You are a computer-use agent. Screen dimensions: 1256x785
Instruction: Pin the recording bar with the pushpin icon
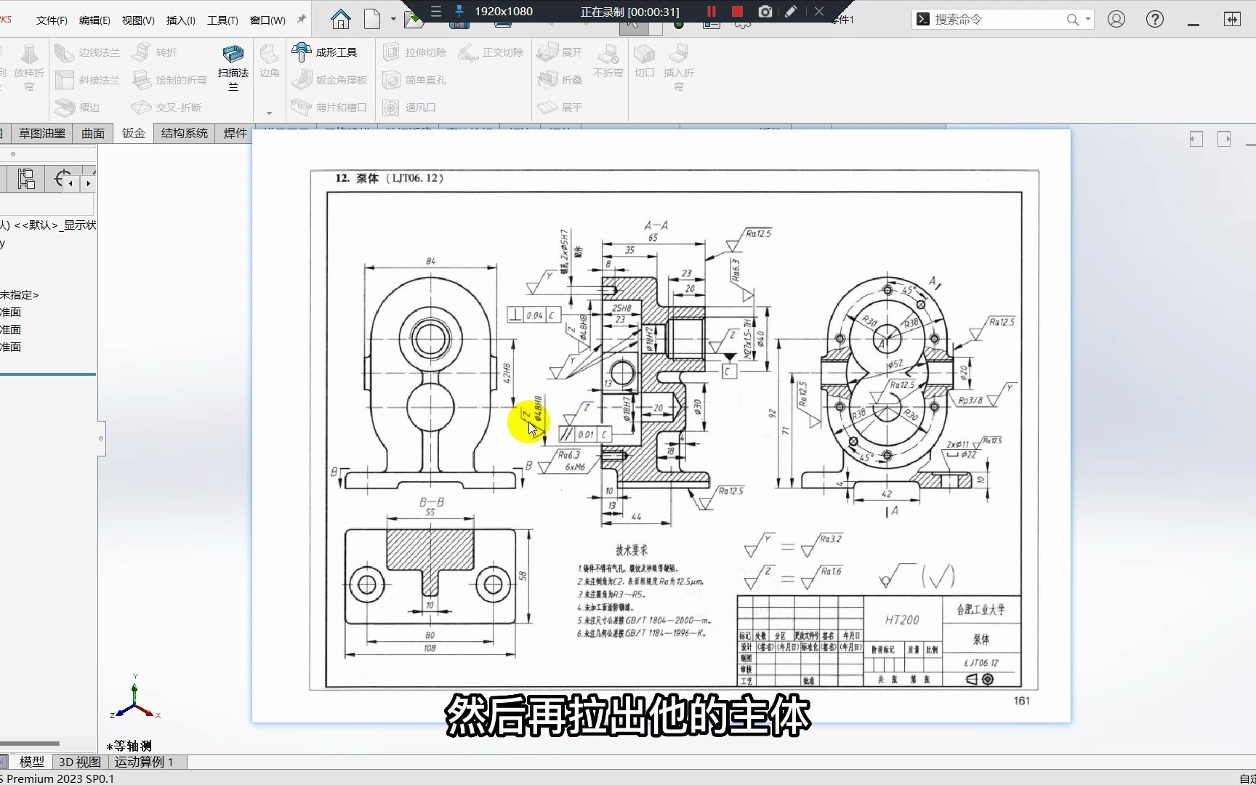point(459,12)
